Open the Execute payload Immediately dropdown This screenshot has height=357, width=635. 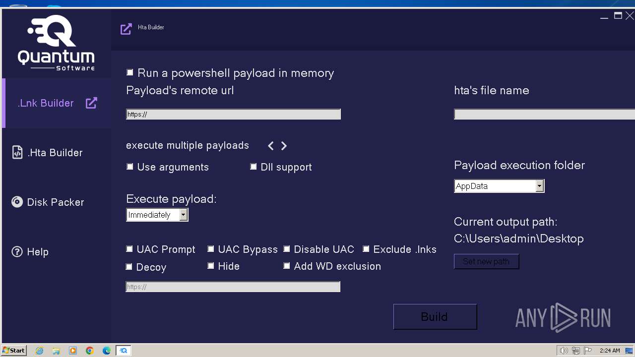tap(157, 215)
